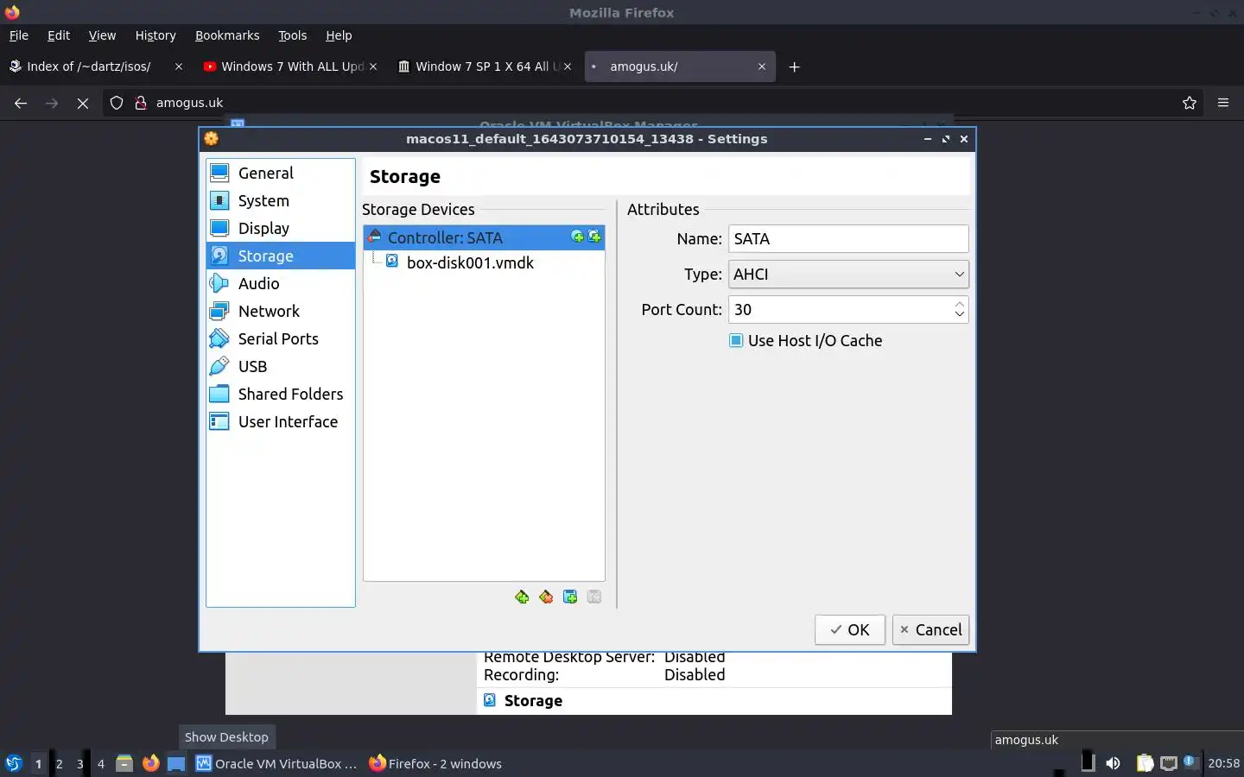The height and width of the screenshot is (777, 1244).
Task: Click the remove selected controller icon
Action: 546,597
